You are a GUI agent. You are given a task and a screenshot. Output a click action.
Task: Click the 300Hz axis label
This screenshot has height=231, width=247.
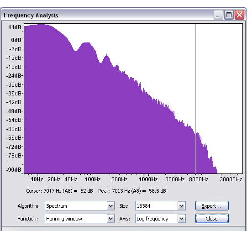coord(120,179)
